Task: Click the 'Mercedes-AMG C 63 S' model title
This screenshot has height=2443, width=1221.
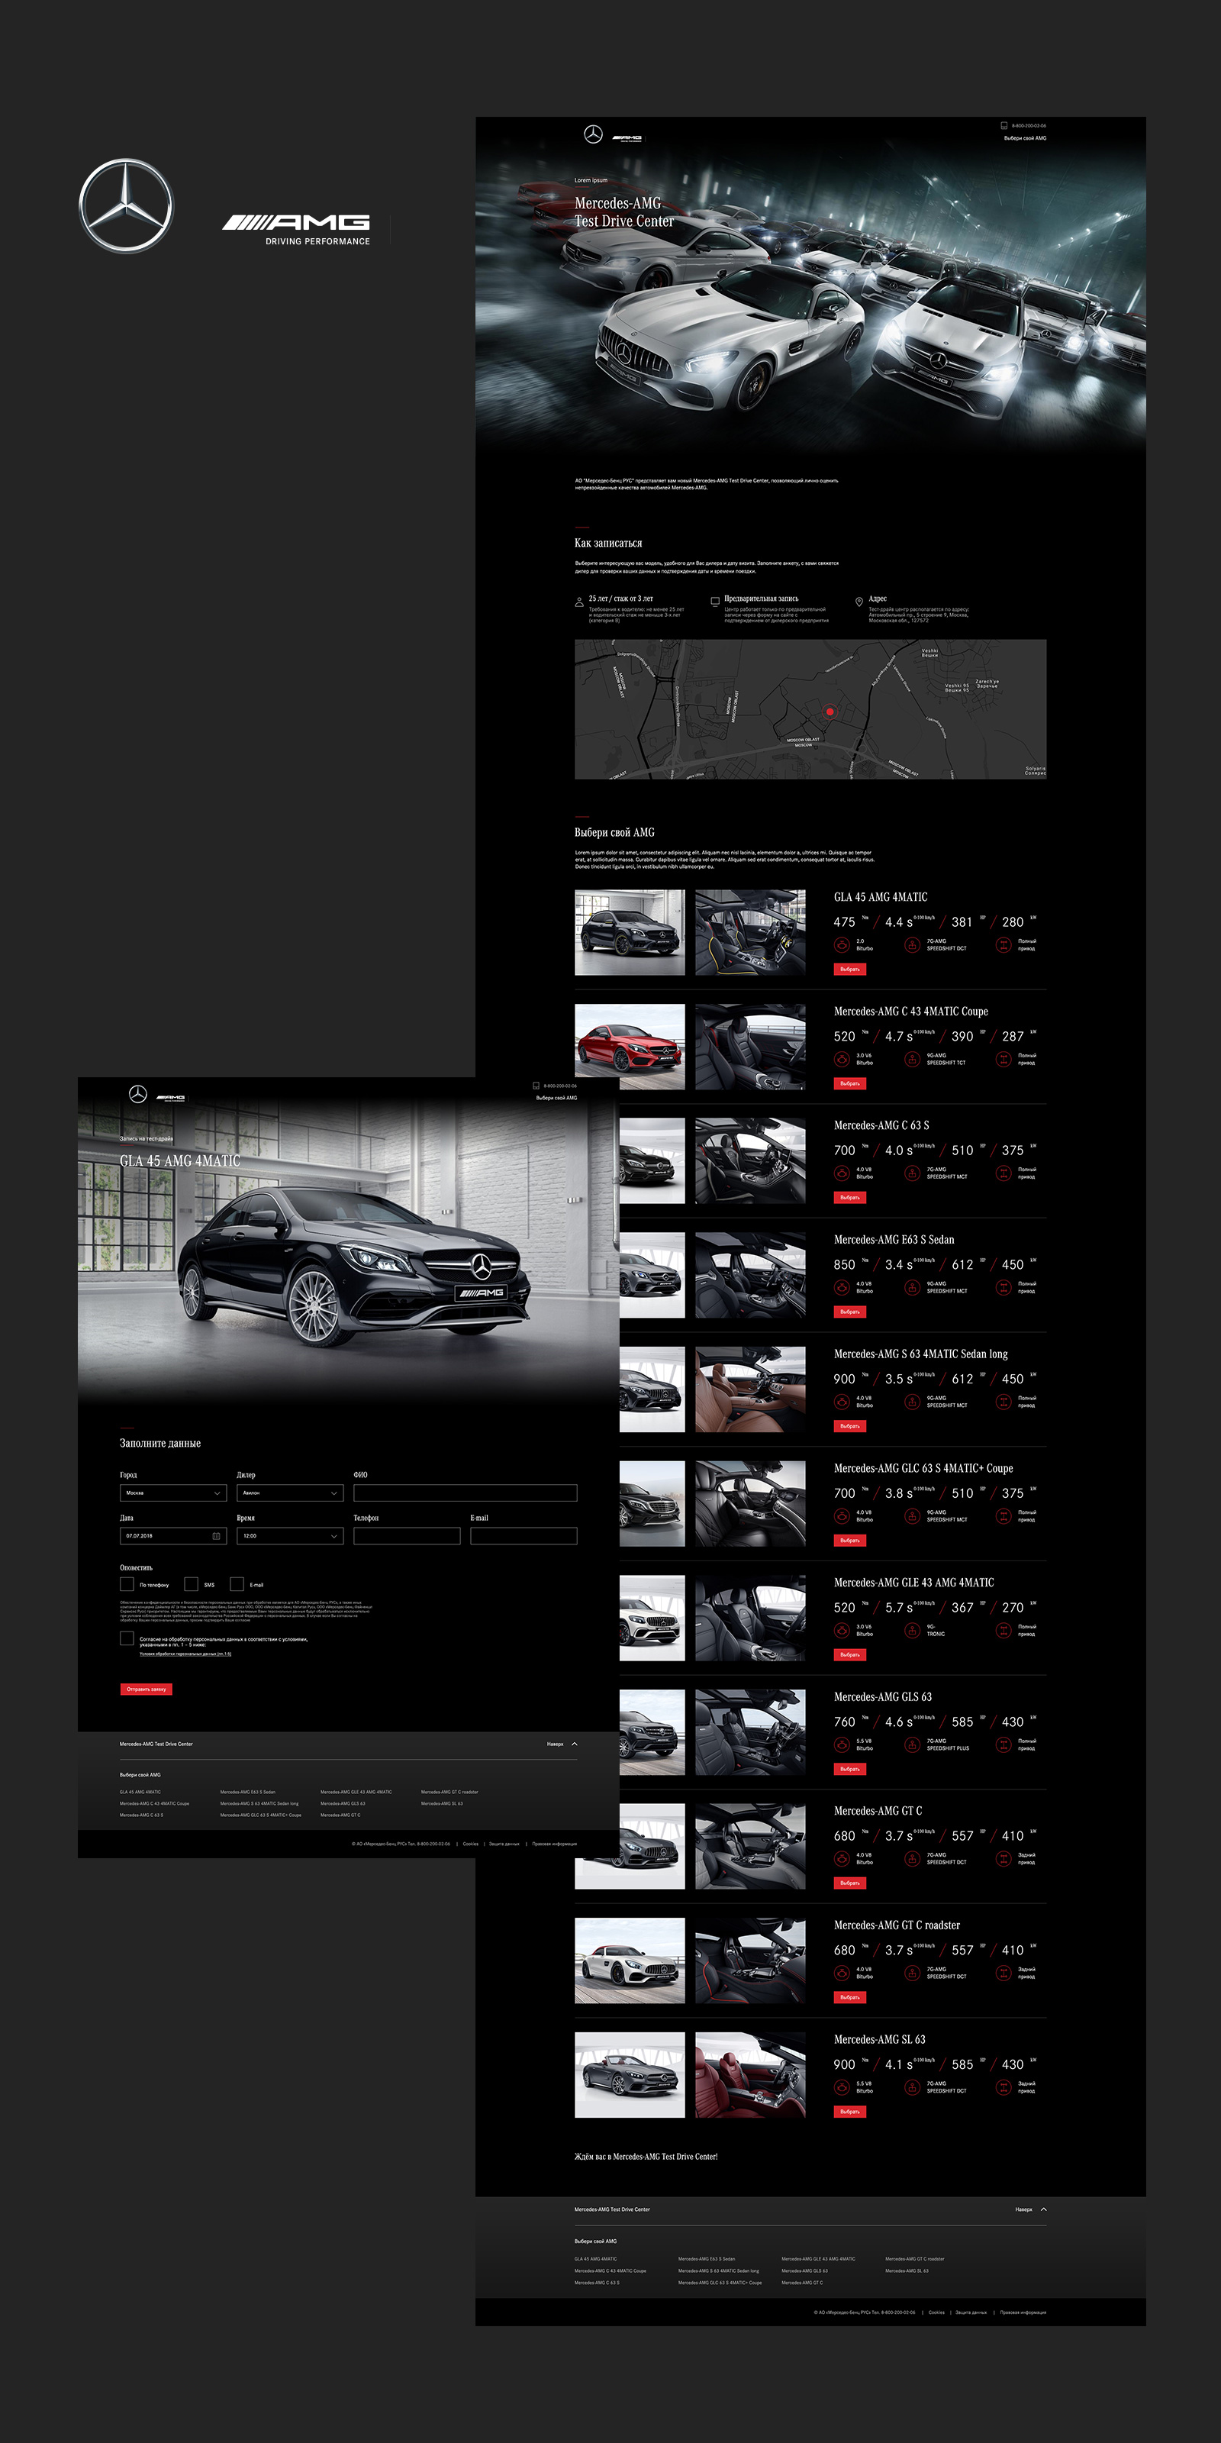Action: tap(881, 1126)
